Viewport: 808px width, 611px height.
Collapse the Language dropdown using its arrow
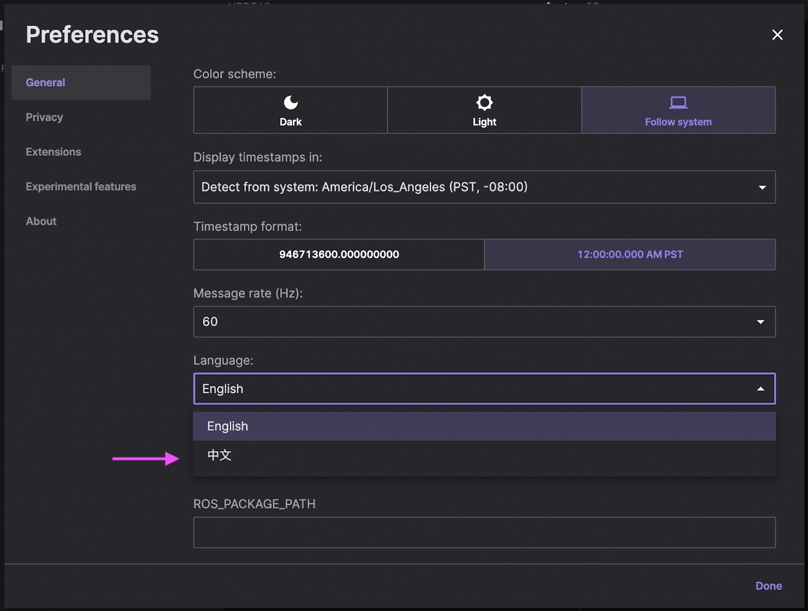[x=761, y=389]
